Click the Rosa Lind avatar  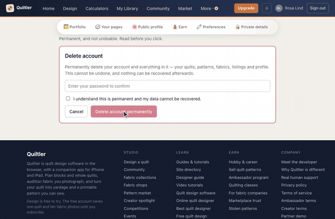(279, 8)
